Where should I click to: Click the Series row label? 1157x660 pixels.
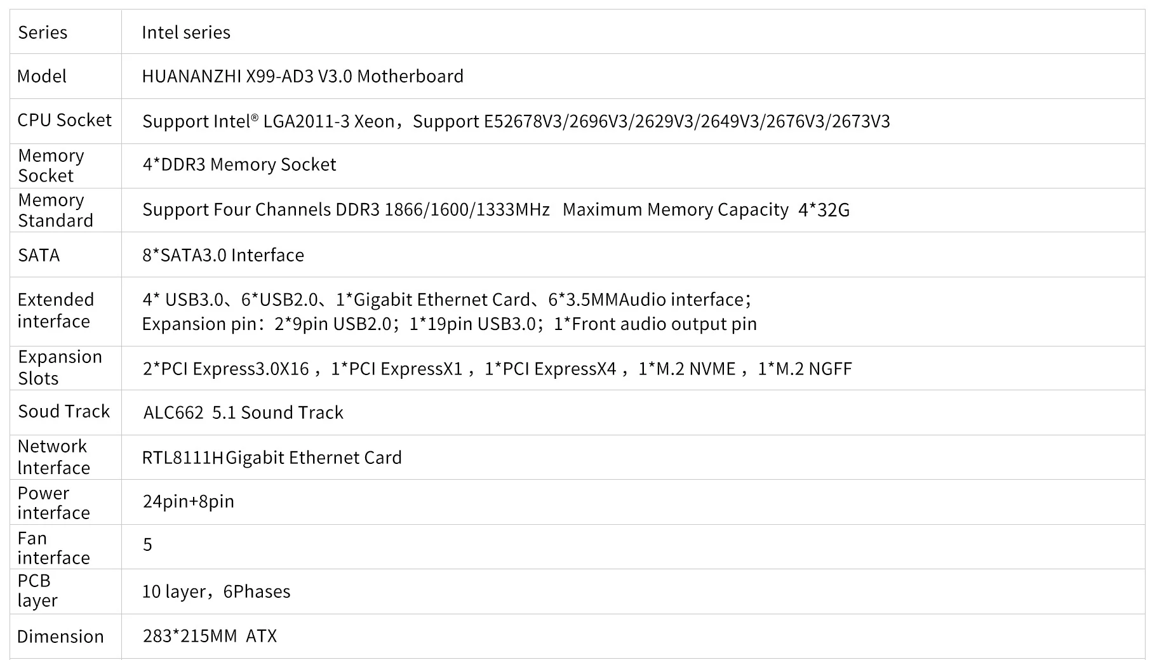pyautogui.click(x=43, y=32)
